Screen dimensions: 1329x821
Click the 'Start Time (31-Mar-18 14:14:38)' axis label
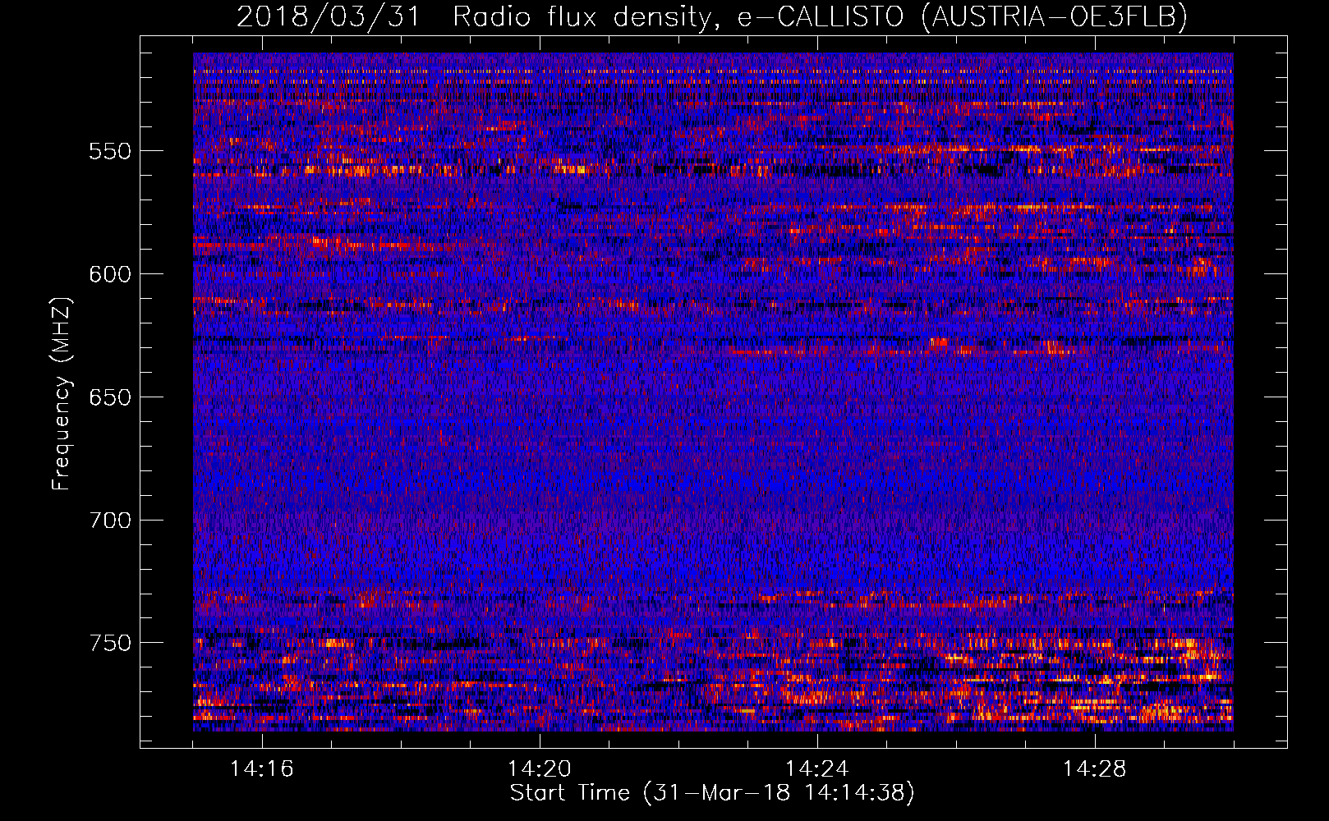click(712, 793)
